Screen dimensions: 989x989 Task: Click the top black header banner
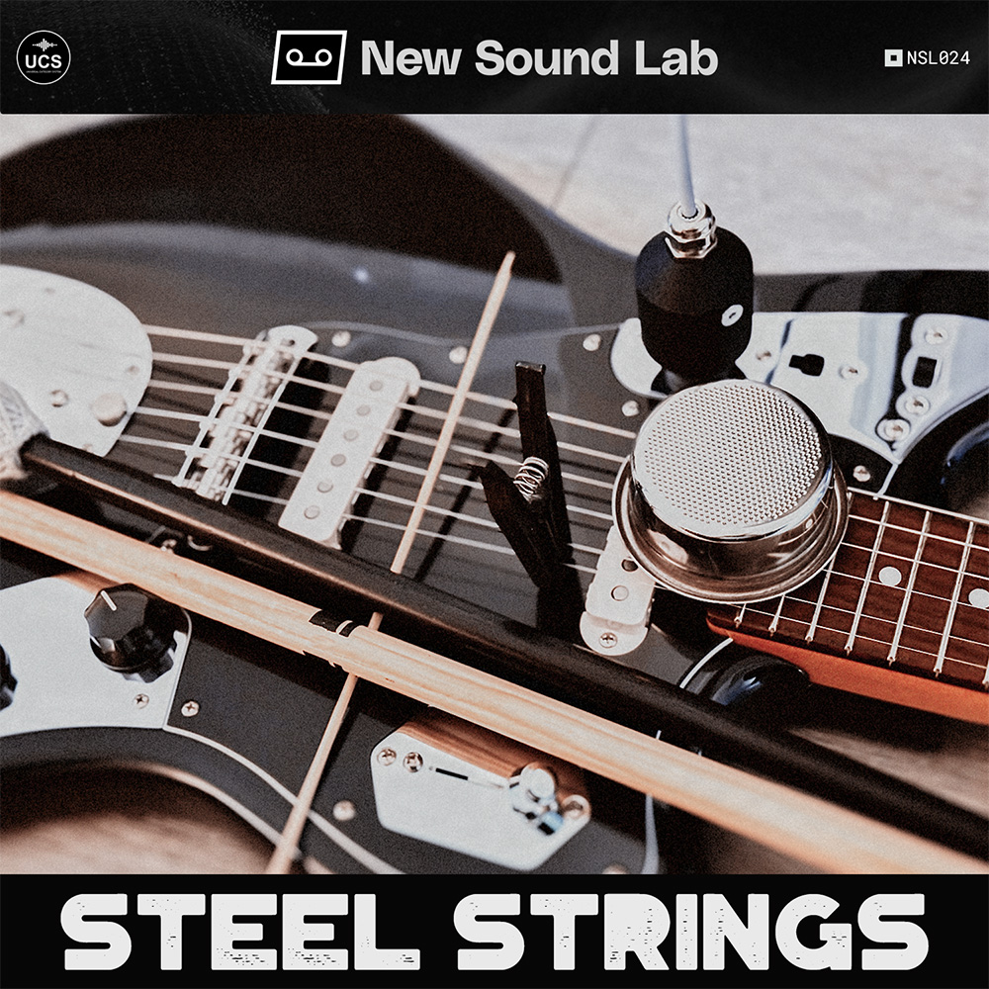(x=494, y=56)
